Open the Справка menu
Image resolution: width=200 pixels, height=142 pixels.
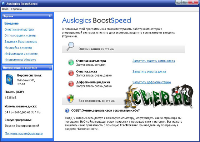[x=16, y=9]
